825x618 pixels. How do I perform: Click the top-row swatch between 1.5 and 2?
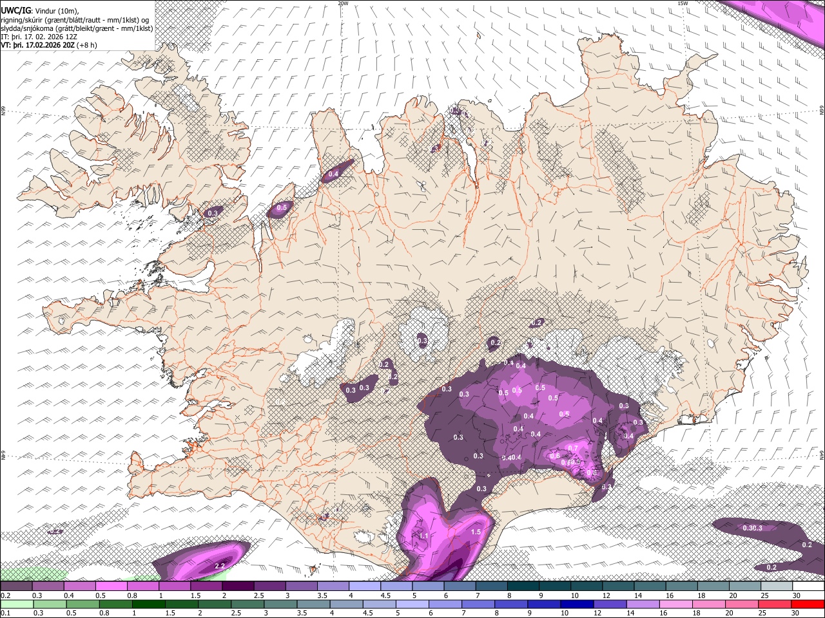(x=206, y=586)
